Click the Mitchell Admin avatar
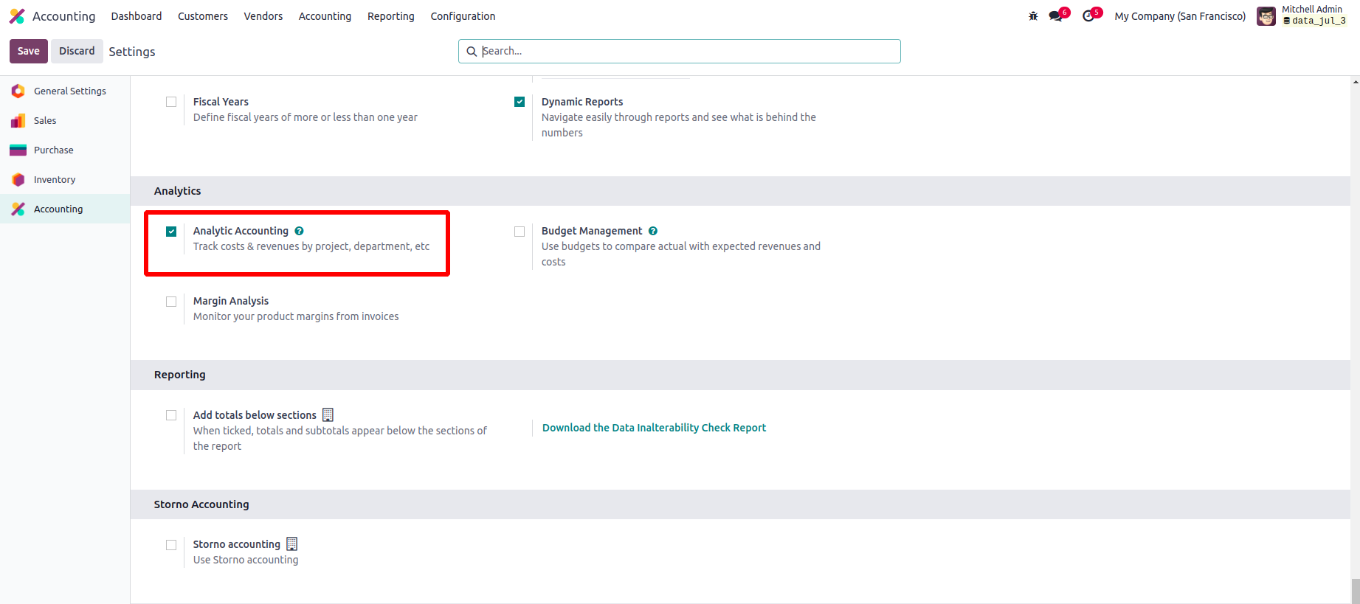Screen dimensions: 1360x604 point(1266,16)
